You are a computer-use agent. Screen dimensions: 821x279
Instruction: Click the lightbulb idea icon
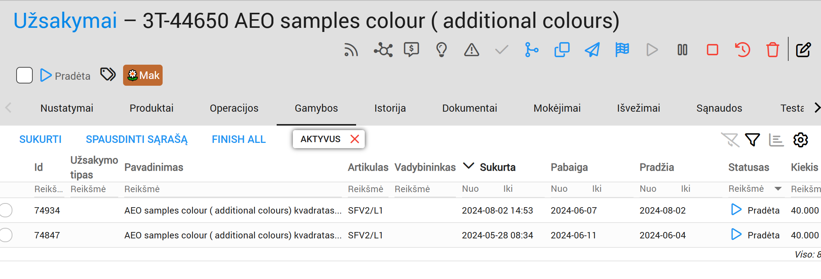tap(441, 50)
